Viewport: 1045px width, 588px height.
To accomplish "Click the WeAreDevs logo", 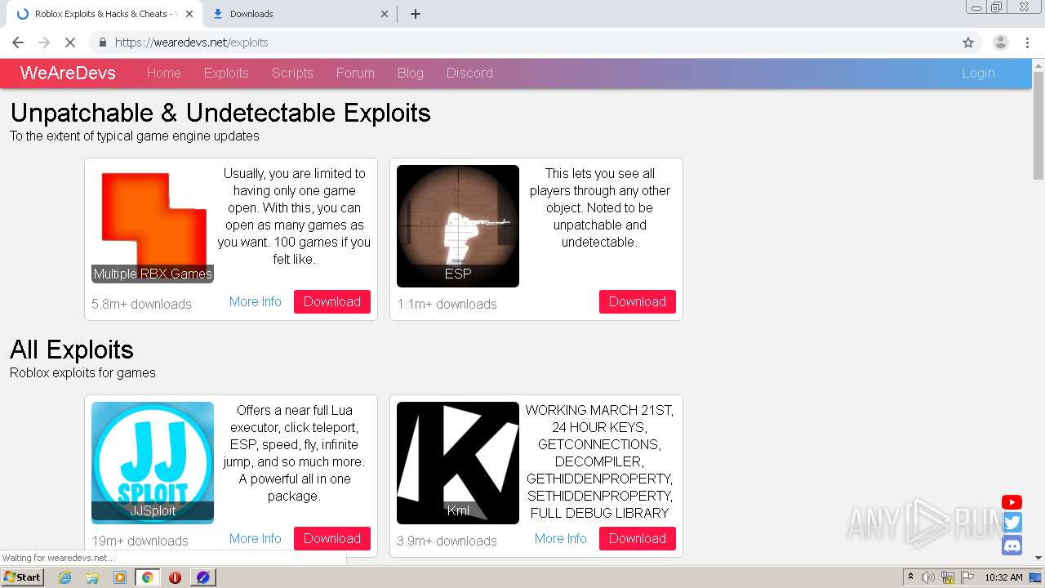I will pos(68,73).
